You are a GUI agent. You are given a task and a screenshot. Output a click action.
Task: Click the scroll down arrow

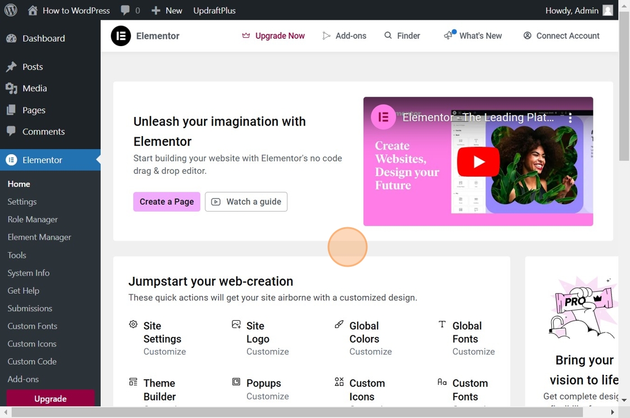click(624, 400)
